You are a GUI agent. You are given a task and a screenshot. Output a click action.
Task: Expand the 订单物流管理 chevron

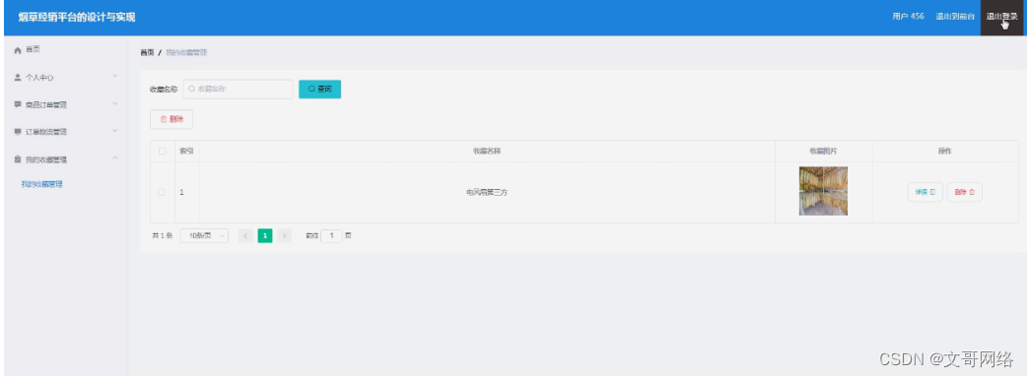click(115, 131)
